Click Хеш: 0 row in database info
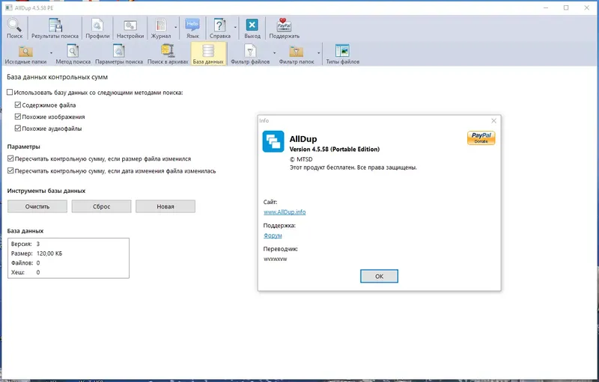 pos(25,273)
